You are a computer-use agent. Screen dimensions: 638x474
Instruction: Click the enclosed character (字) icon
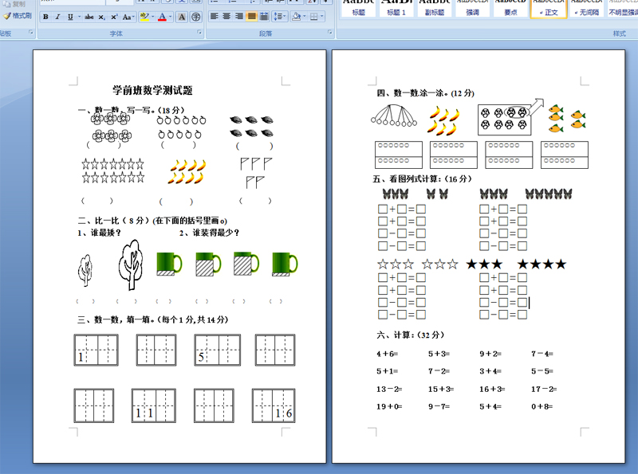tap(195, 17)
